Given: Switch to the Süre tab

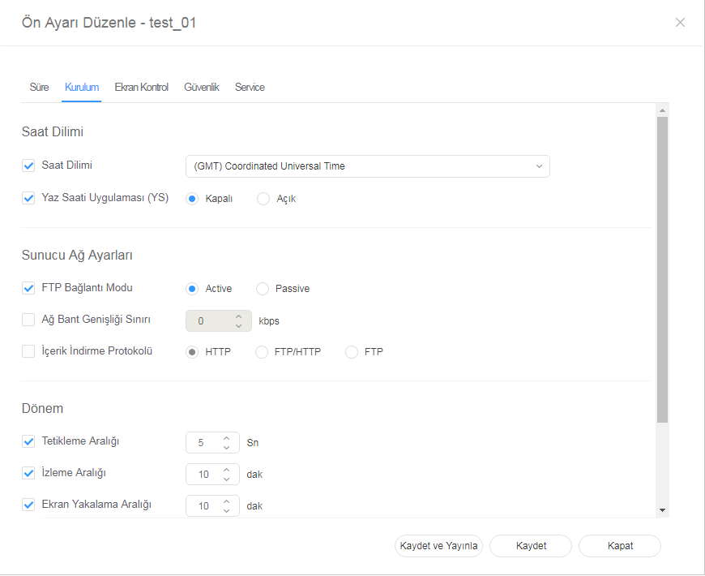Looking at the screenshot, I should point(39,88).
